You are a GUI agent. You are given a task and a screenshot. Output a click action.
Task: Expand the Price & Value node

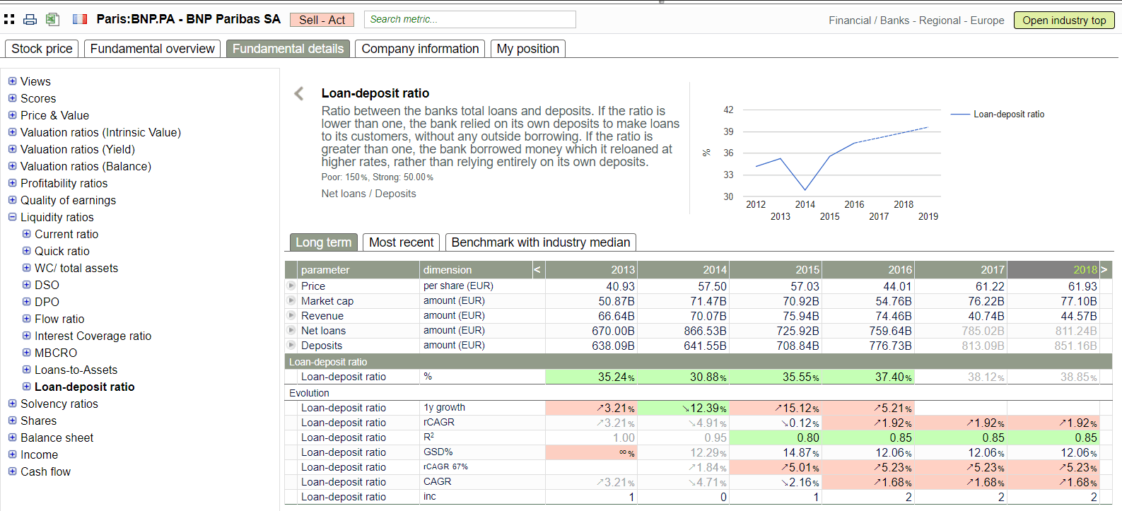[x=12, y=114]
